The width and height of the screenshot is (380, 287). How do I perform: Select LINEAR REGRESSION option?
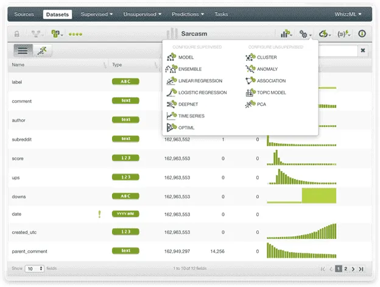tap(194, 80)
